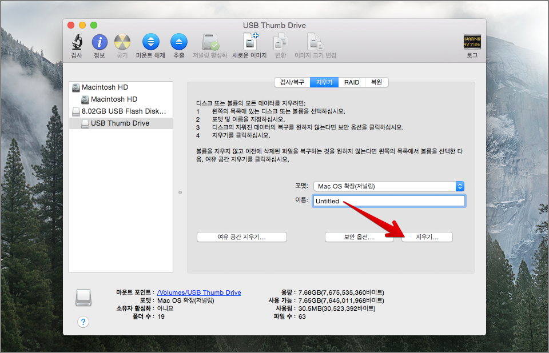Click the 용량 value 7.68GB text
This screenshot has width=549, height=353.
[341, 292]
